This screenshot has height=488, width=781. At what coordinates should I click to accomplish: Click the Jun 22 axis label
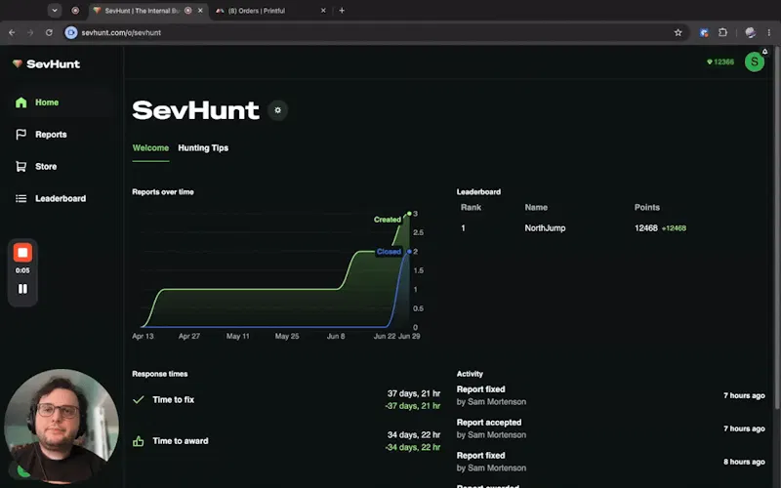[x=385, y=336]
